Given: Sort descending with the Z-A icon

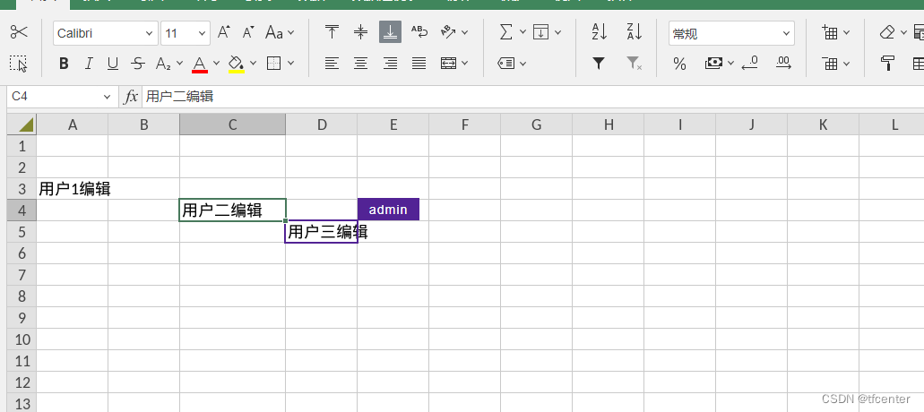Looking at the screenshot, I should point(634,32).
